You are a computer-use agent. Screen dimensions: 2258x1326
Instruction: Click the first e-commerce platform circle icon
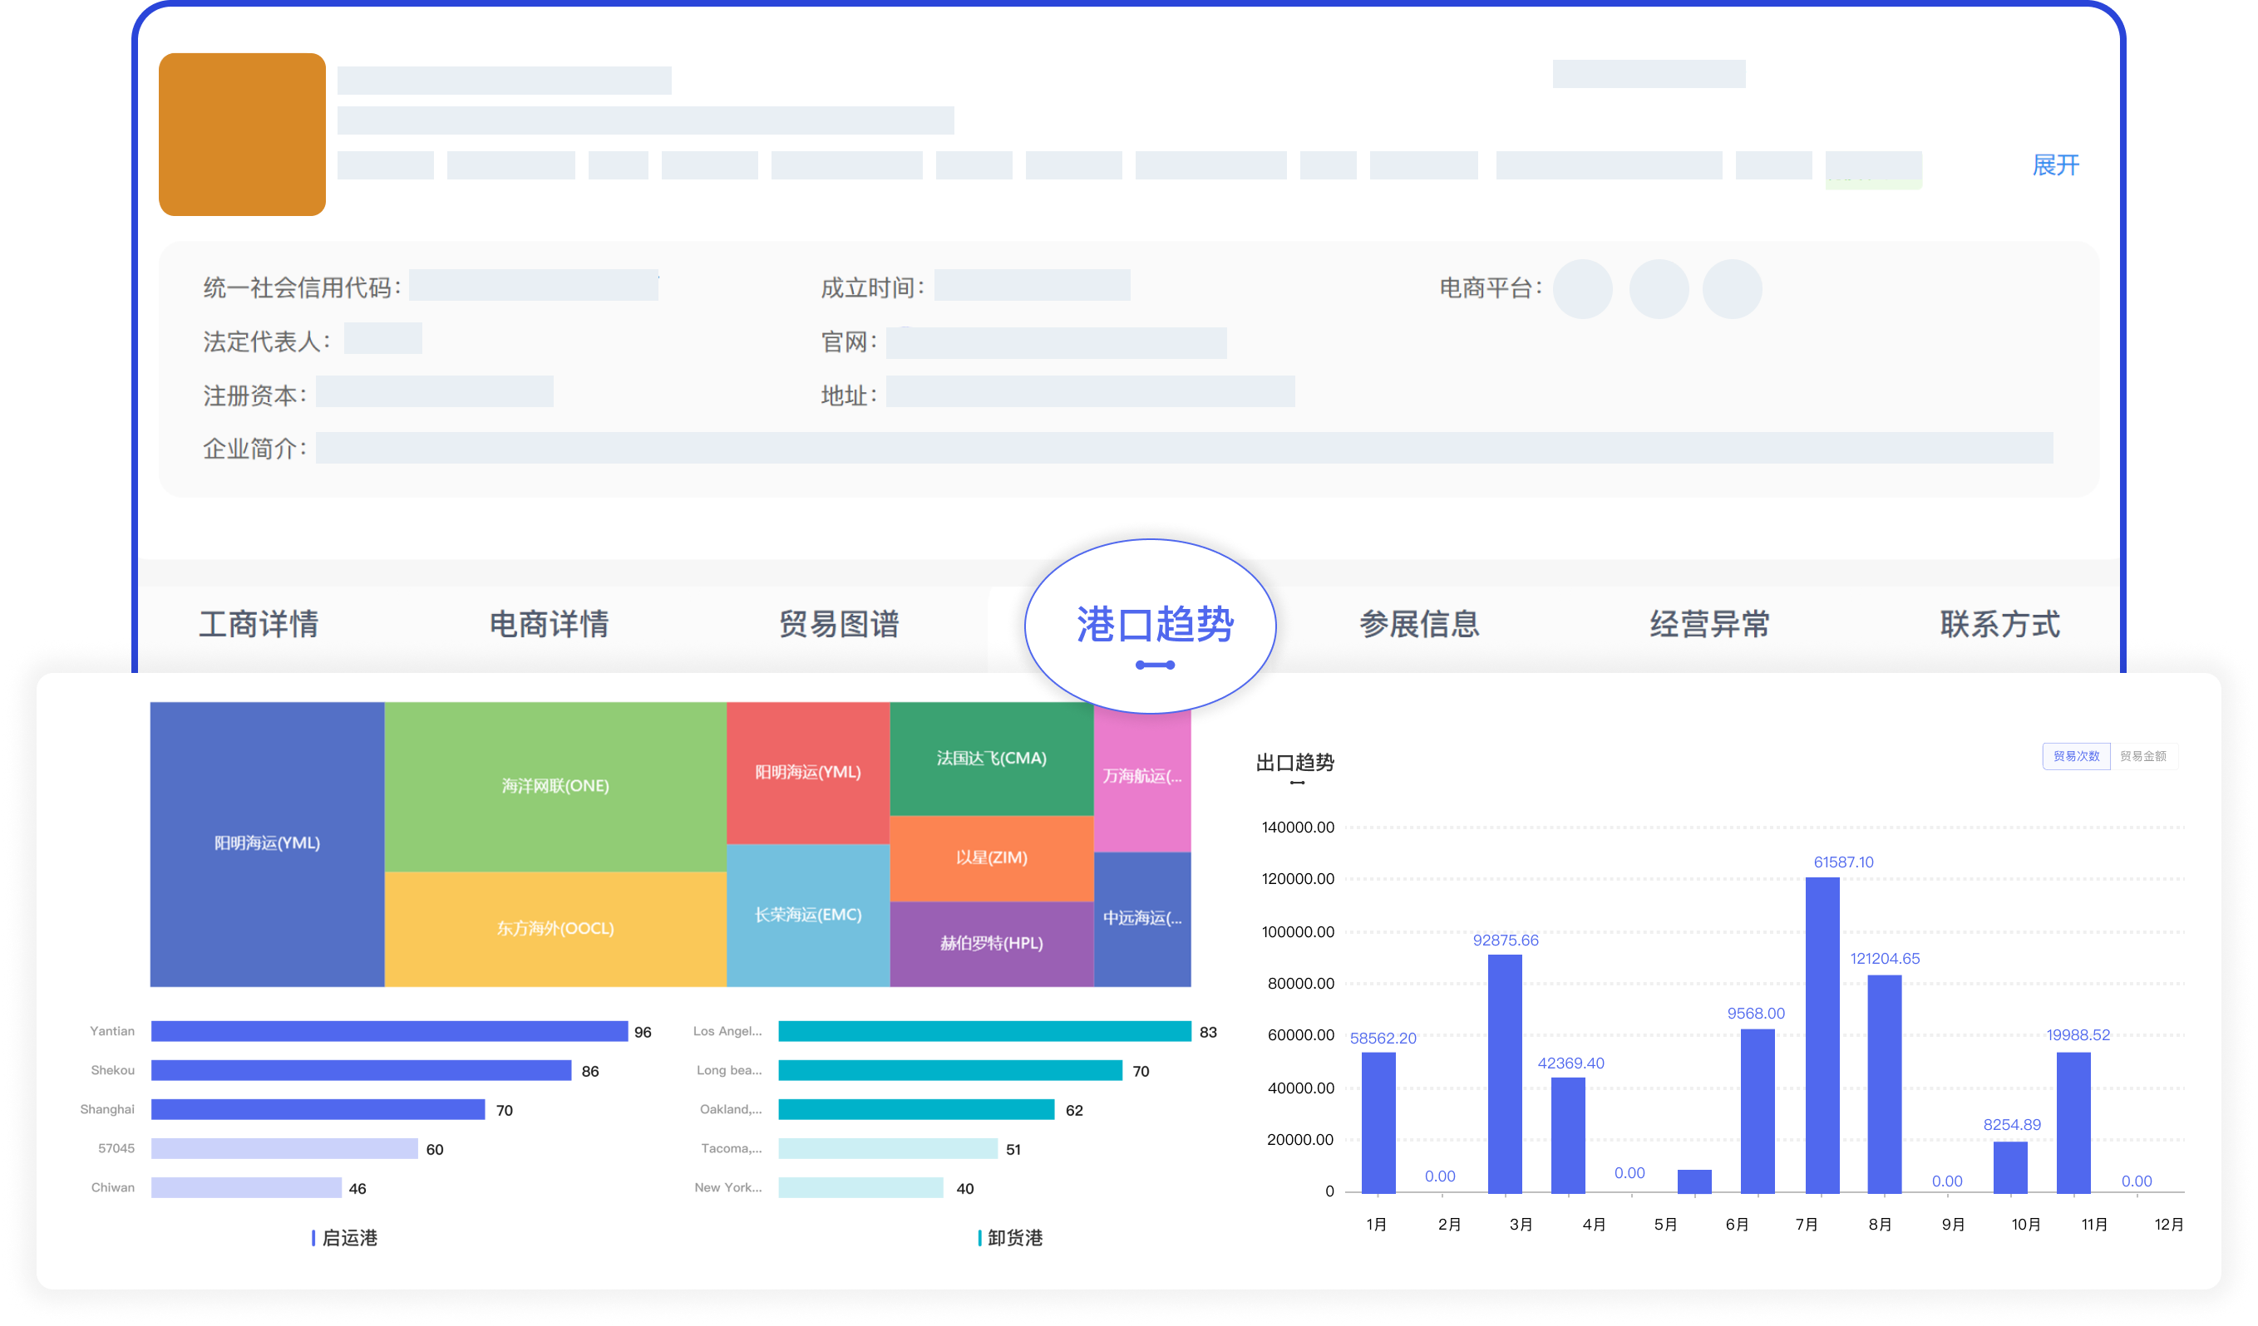(1582, 289)
